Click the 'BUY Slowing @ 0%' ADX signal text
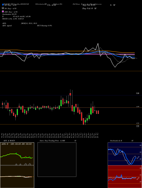 point(45,26)
